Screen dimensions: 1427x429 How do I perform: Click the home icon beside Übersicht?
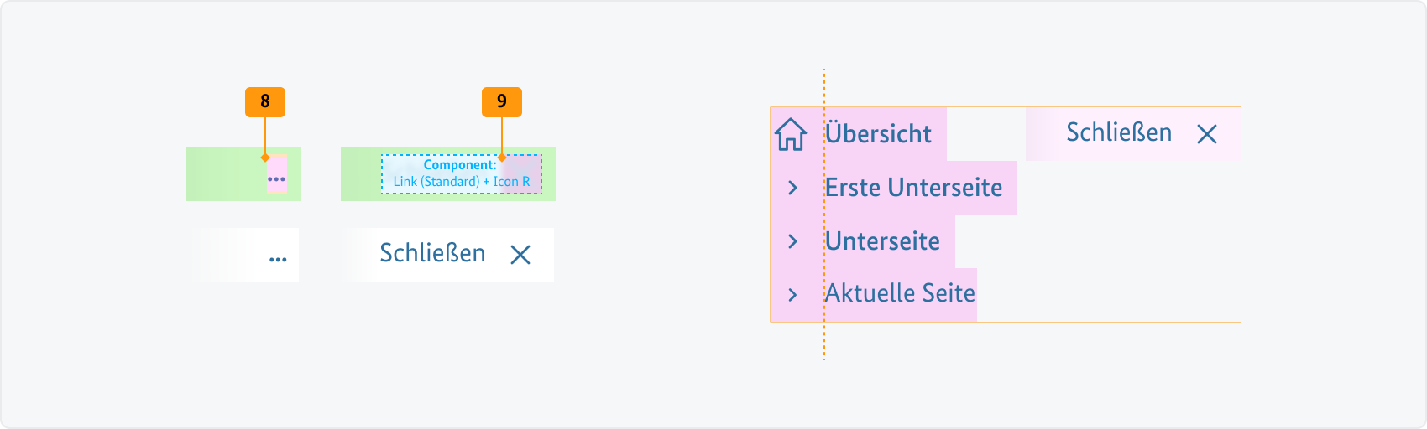pos(790,134)
